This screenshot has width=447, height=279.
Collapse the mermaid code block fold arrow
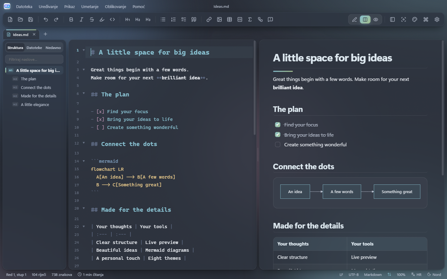(x=84, y=161)
